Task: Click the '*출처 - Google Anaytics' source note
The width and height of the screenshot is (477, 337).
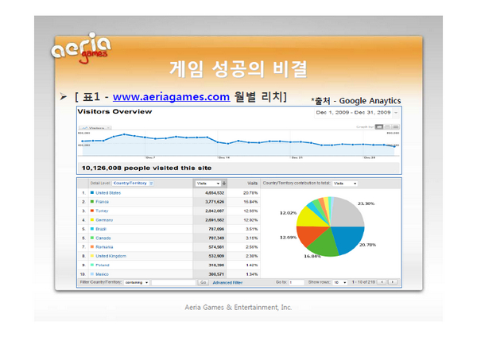Action: (x=356, y=100)
